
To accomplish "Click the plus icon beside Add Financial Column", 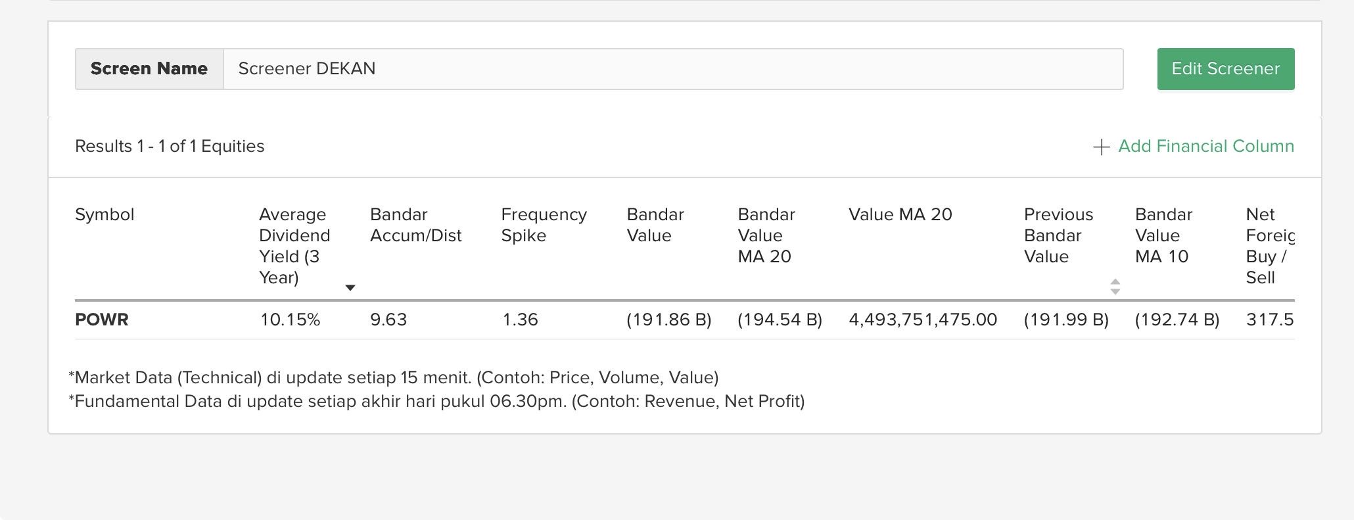I will (x=1101, y=147).
